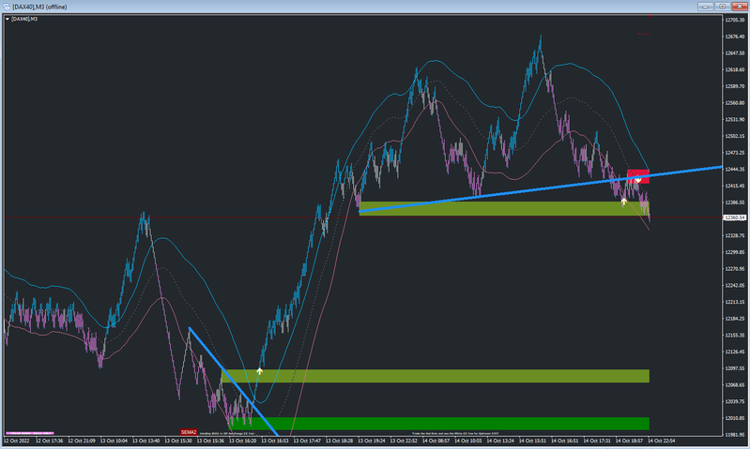Select the yellow up arrow near 12097 zone
Viewport: 750px width, 449px height.
[x=259, y=371]
